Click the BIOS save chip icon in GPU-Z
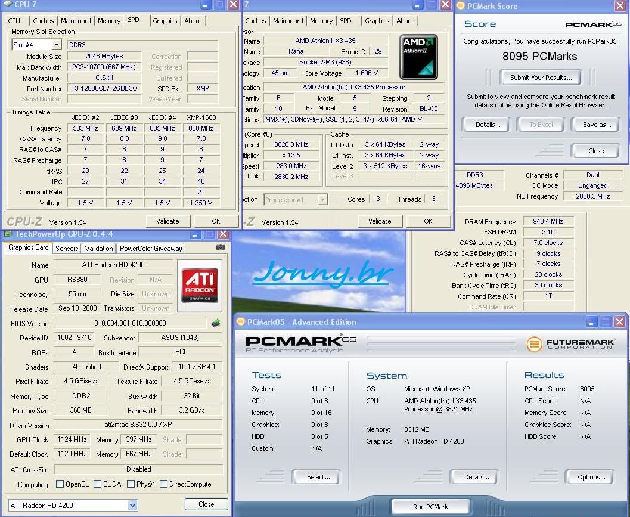 coord(216,323)
